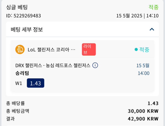Click the 42,900 KRW result amount
Image resolution: width=165 pixels, height=126 pixels.
point(143,119)
